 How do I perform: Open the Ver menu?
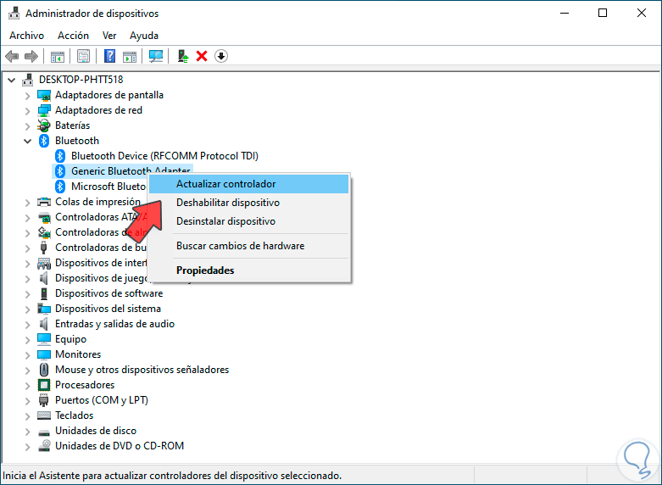click(x=109, y=36)
